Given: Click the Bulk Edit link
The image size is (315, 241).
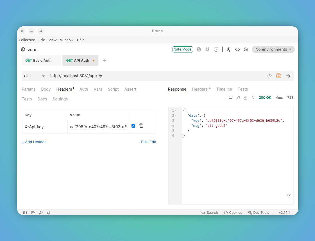Looking at the screenshot, I should coord(148,142).
